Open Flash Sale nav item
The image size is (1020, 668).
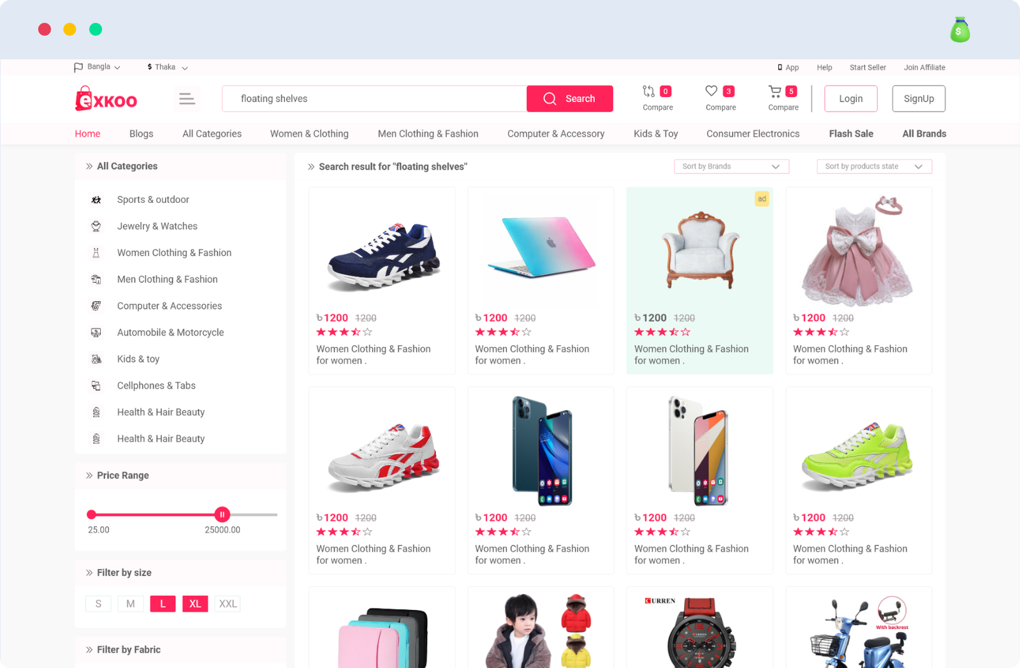click(851, 133)
